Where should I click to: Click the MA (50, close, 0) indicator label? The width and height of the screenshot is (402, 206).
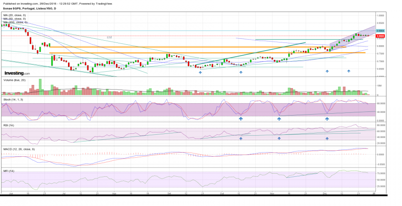(14, 19)
